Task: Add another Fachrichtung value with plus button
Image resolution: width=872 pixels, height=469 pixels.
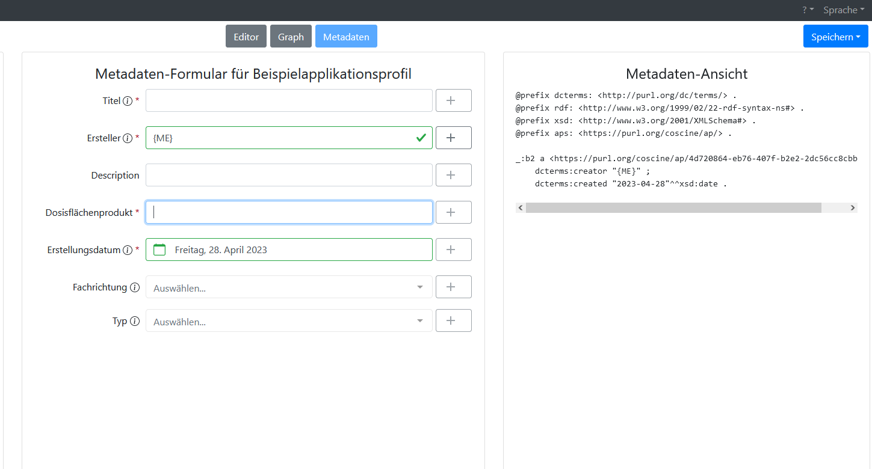Action: click(453, 287)
